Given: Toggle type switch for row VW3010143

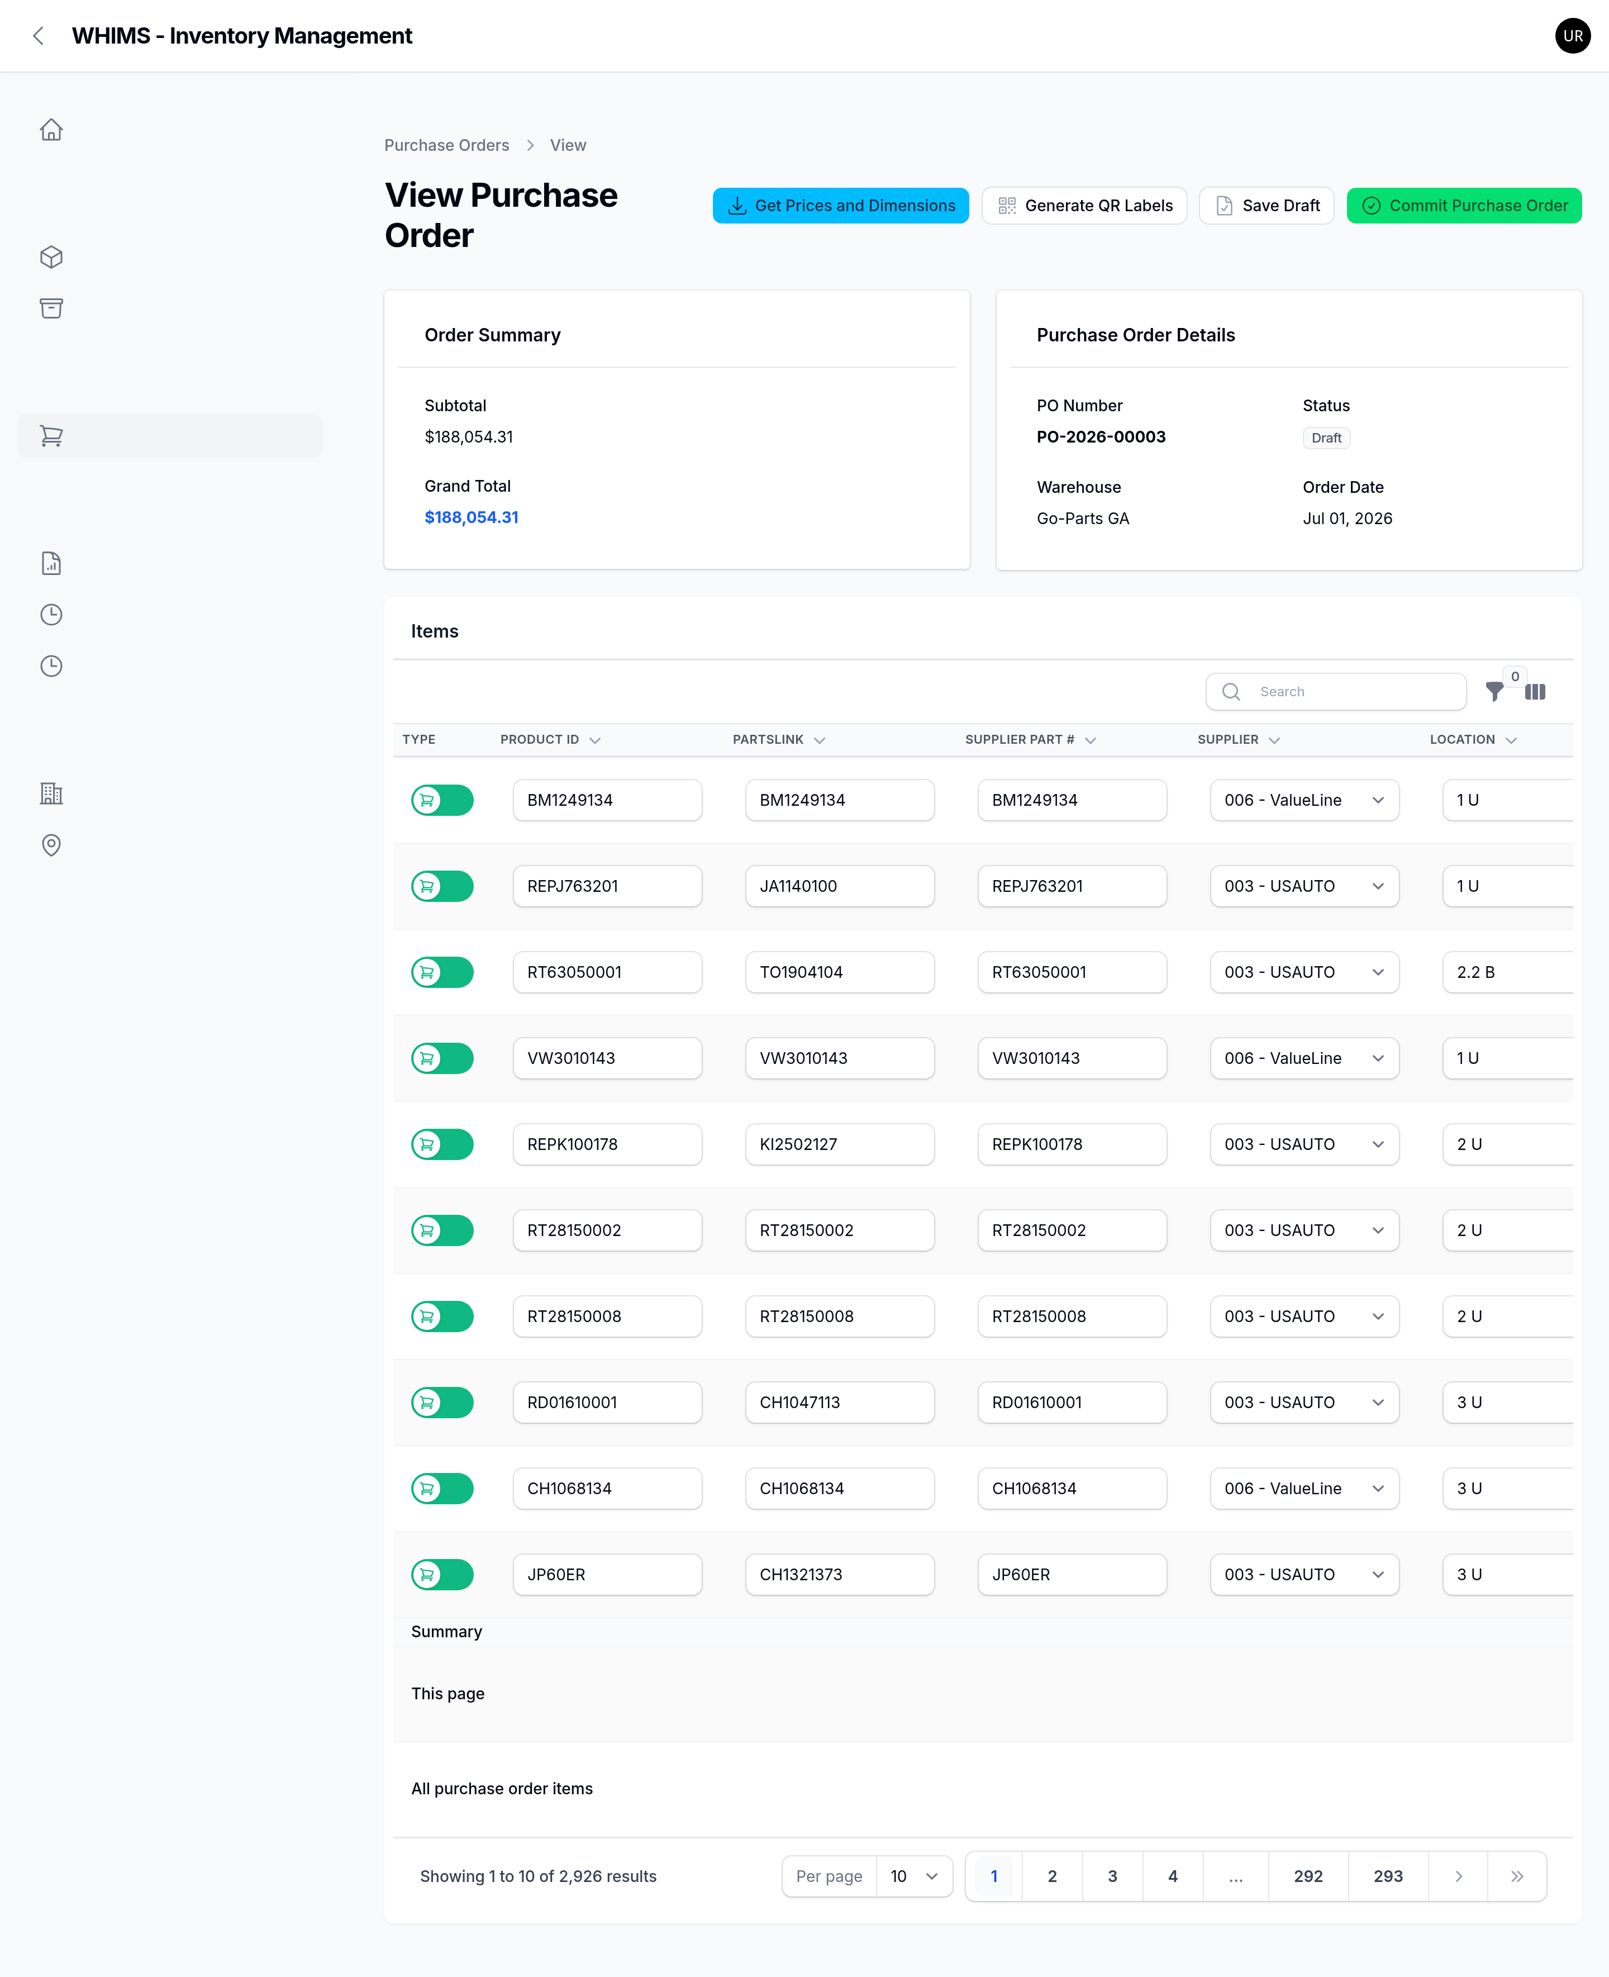Looking at the screenshot, I should tap(442, 1058).
